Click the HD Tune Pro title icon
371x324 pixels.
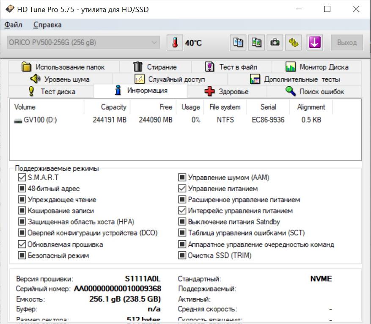click(x=10, y=9)
